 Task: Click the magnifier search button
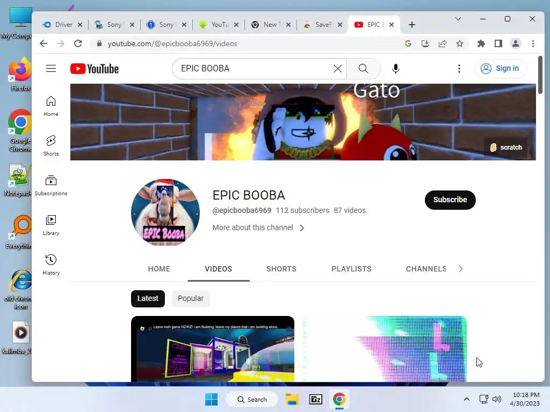364,69
